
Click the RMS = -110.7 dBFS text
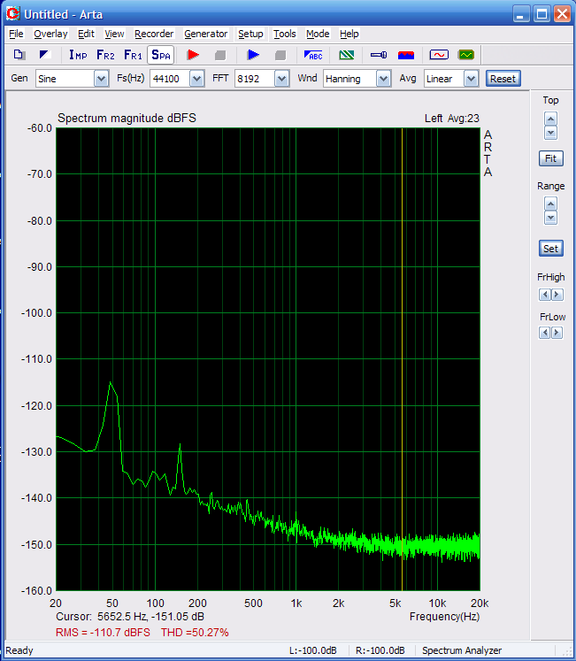103,633
